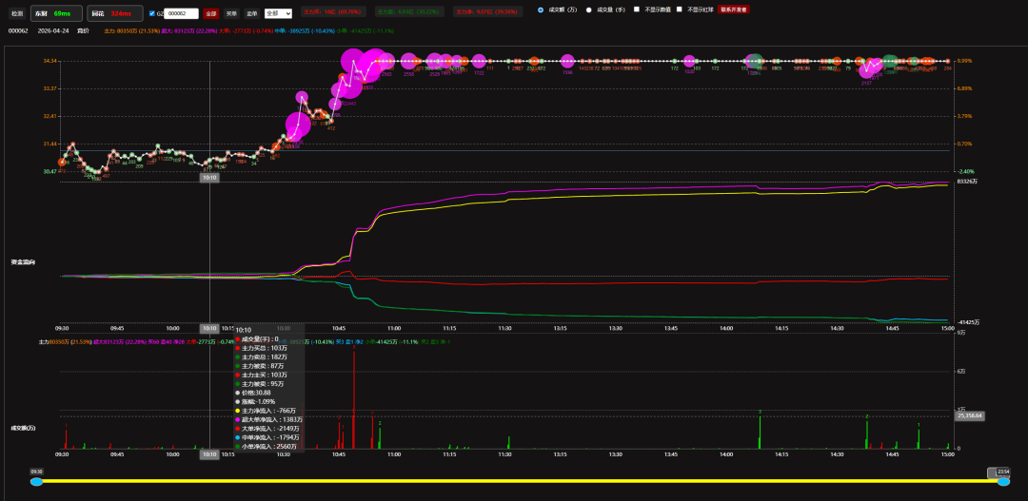Enable the 不显示数值 checkbox
The image size is (1028, 501).
[x=637, y=10]
